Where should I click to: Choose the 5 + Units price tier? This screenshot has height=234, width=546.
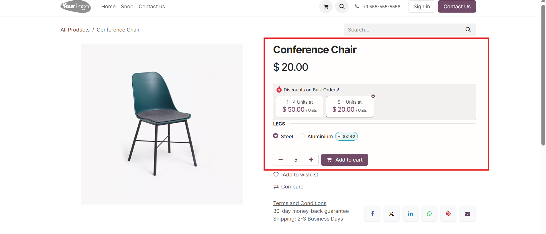click(349, 107)
